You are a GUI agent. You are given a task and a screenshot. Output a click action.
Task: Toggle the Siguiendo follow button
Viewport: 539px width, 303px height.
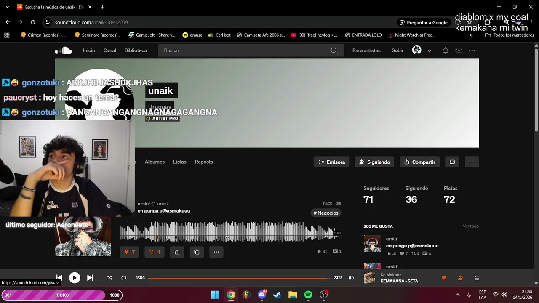point(374,162)
